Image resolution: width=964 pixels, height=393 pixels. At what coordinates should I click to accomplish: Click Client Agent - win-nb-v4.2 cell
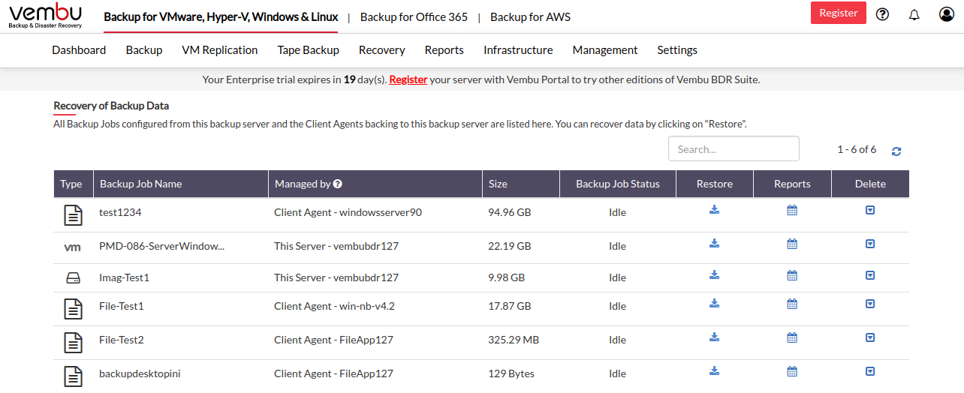(334, 306)
